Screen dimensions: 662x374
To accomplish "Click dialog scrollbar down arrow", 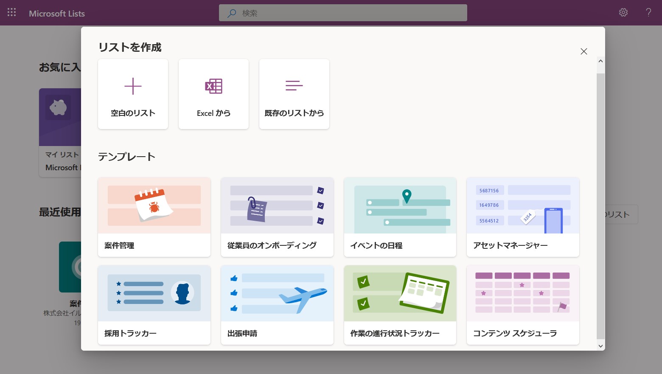I will pos(600,346).
